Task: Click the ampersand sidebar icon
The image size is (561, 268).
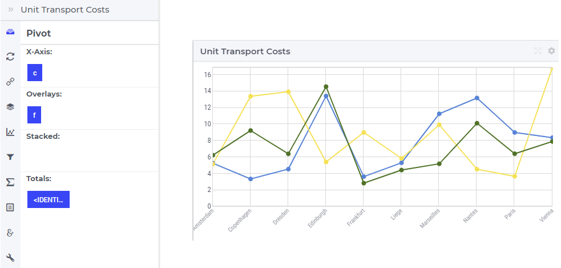Action: point(10,233)
